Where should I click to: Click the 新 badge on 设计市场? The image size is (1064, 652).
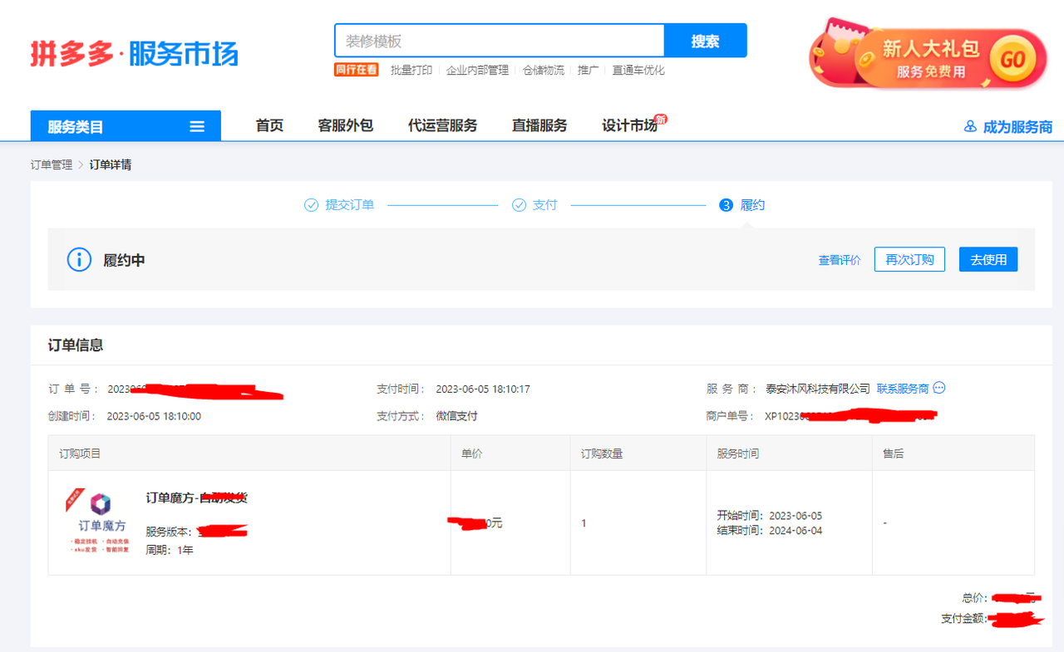pos(661,120)
